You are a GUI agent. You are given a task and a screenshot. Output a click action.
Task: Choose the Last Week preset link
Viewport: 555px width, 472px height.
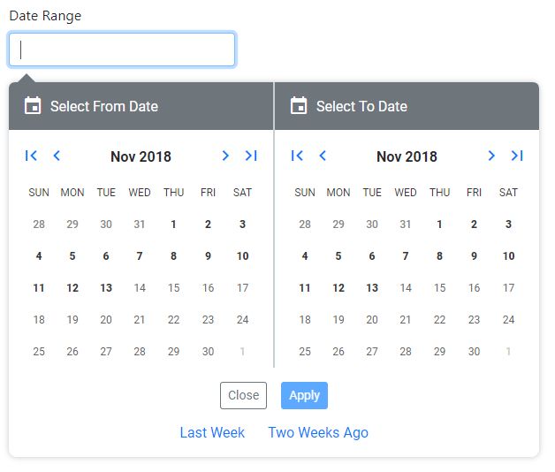pyautogui.click(x=212, y=433)
